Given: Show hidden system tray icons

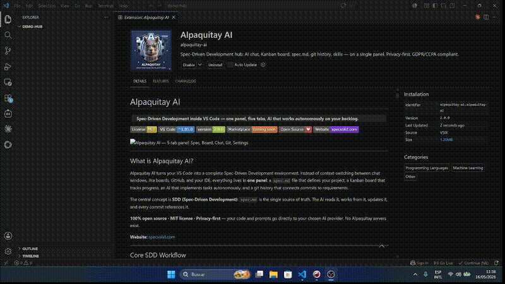Looking at the screenshot, I should 415,275.
